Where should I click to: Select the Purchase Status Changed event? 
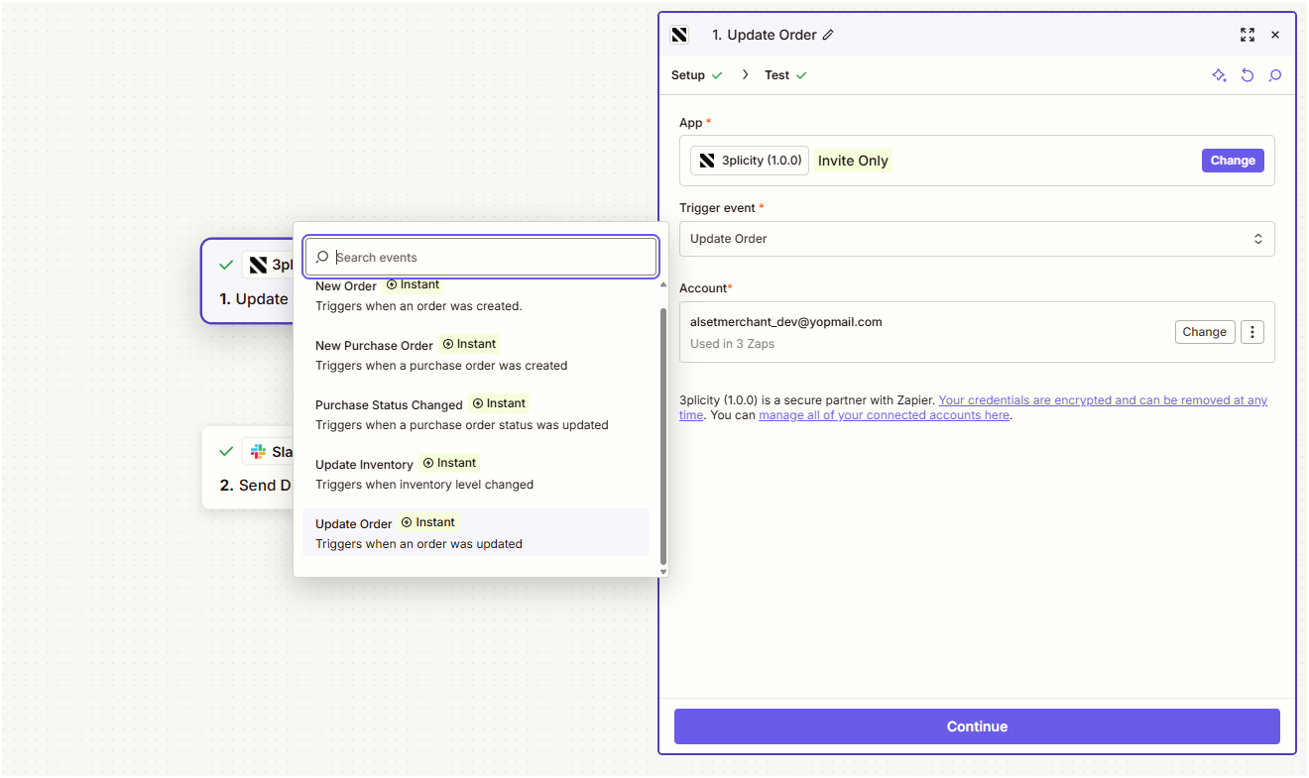[476, 414]
